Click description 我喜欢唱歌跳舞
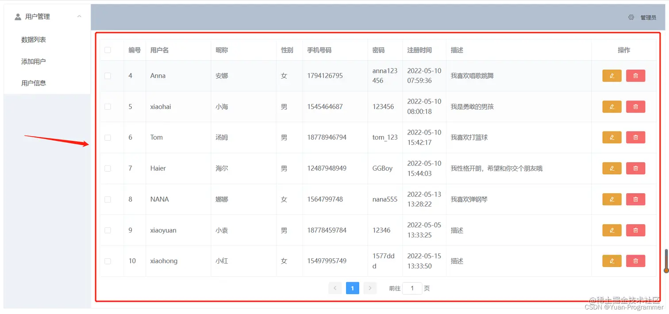The image size is (669, 314). tap(472, 76)
